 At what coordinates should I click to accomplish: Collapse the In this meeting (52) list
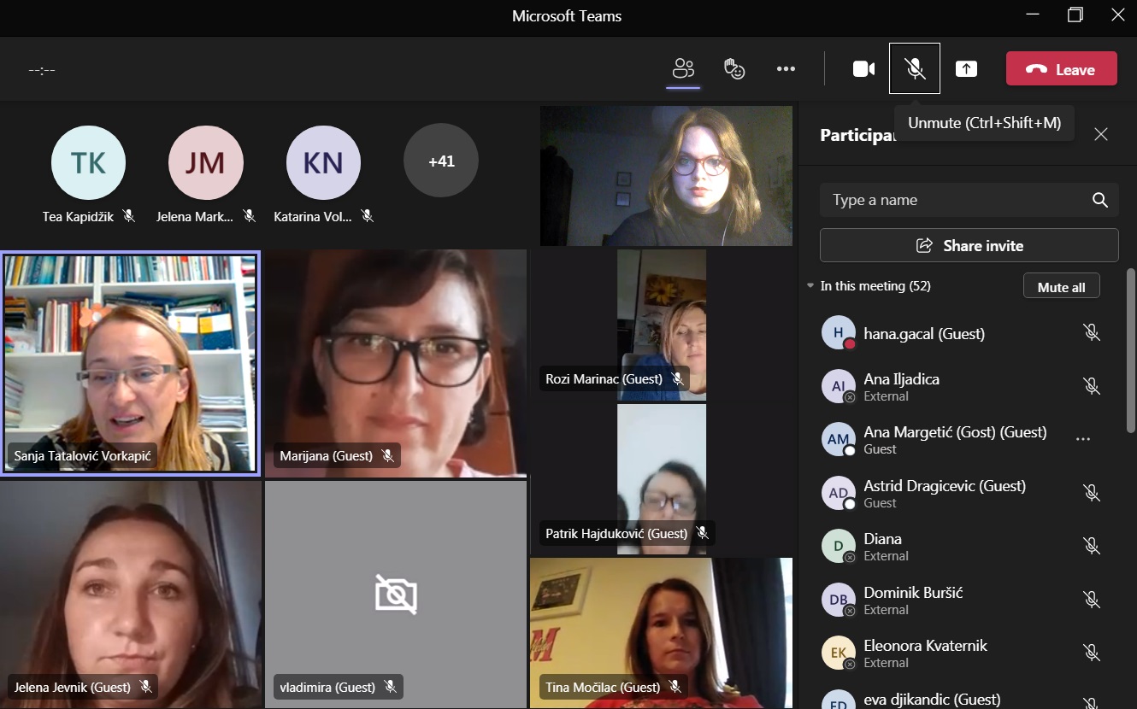coord(810,286)
